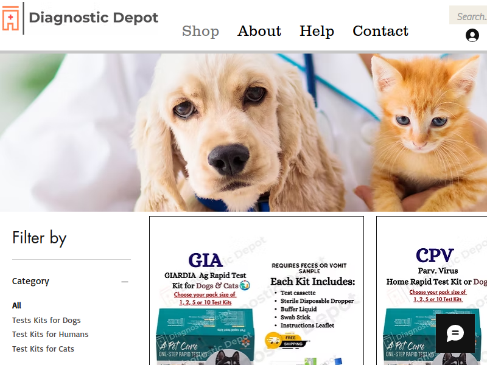Viewport: 487px width, 365px height.
Task: Filter by Tests Kits for Dogs
Action: [46, 320]
